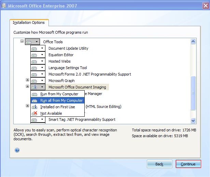Collapse the Office Tools tree node
This screenshot has width=210, height=177.
(x=22, y=41)
